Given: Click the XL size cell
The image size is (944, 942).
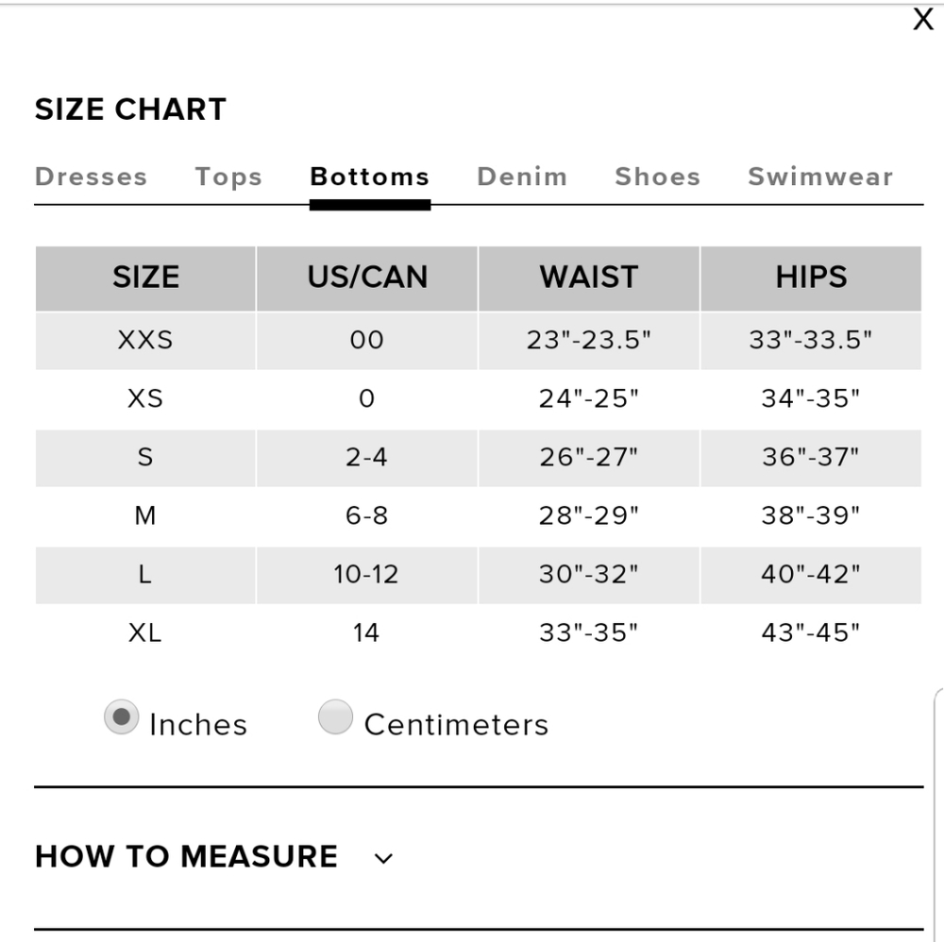Looking at the screenshot, I should click(x=145, y=632).
